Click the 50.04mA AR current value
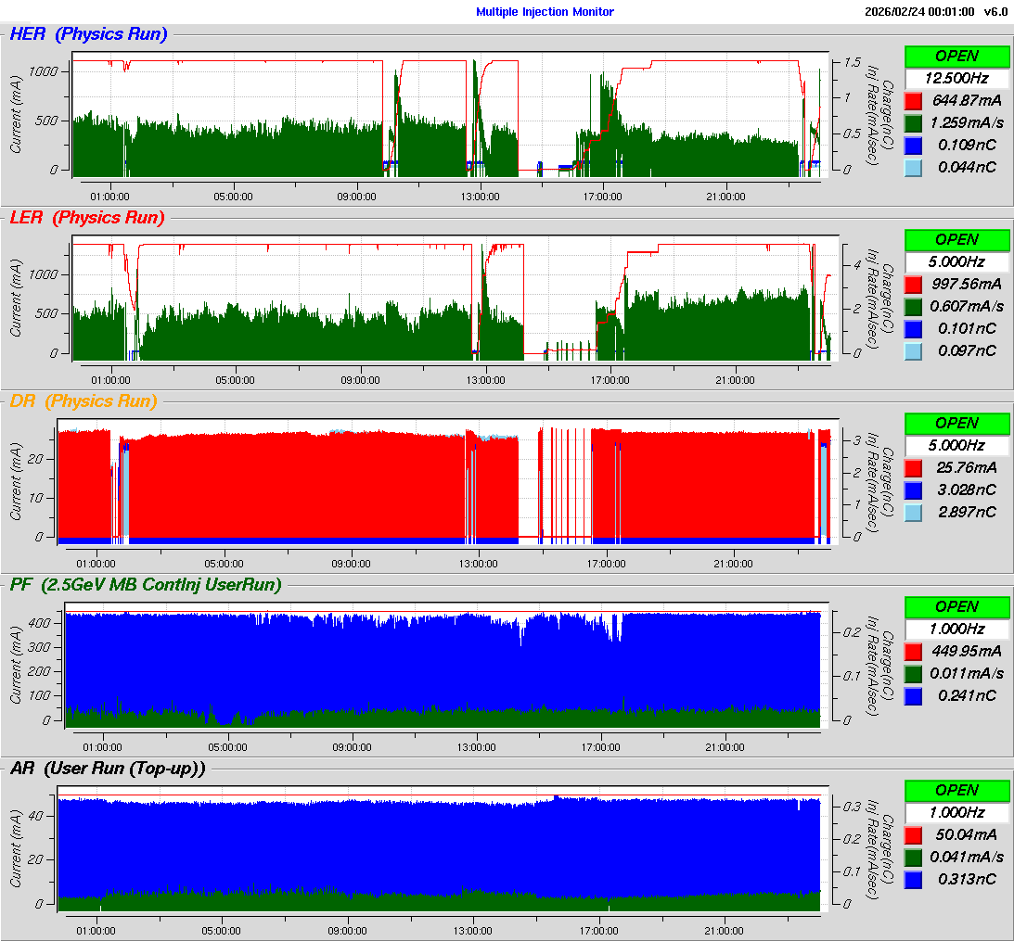The width and height of the screenshot is (1014, 941). point(966,835)
